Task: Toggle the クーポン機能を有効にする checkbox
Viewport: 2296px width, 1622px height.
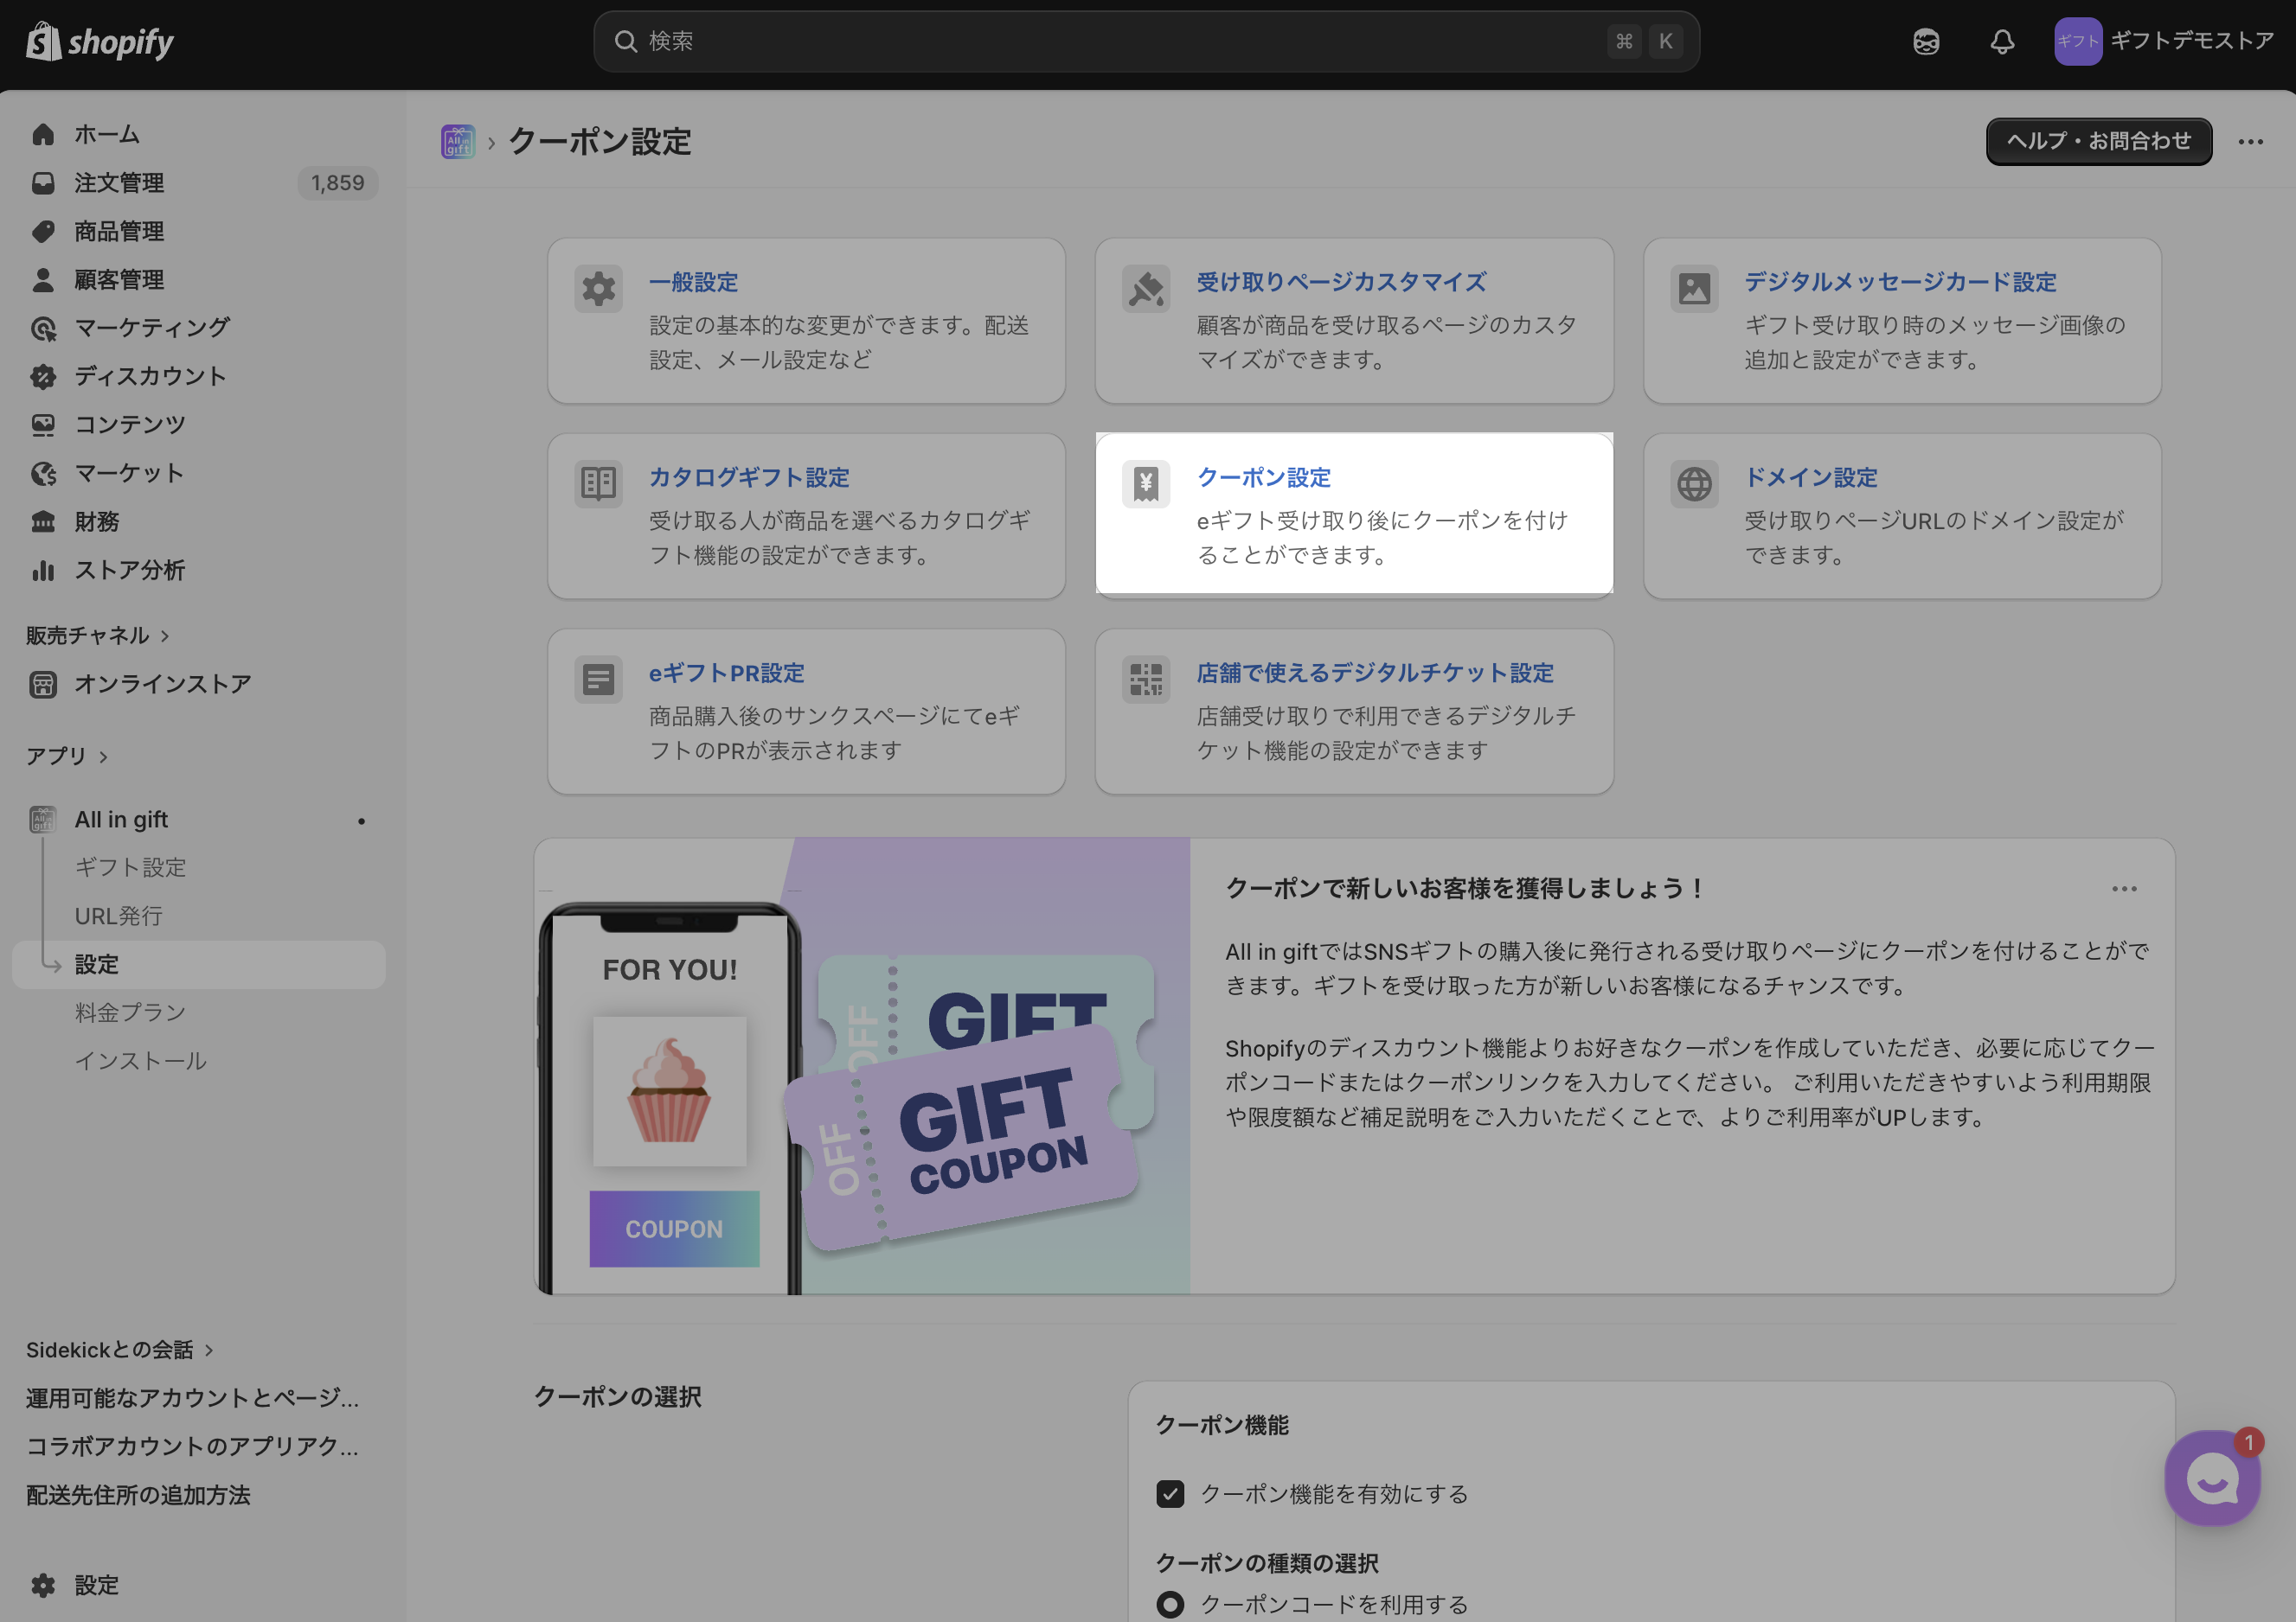Action: point(1170,1494)
